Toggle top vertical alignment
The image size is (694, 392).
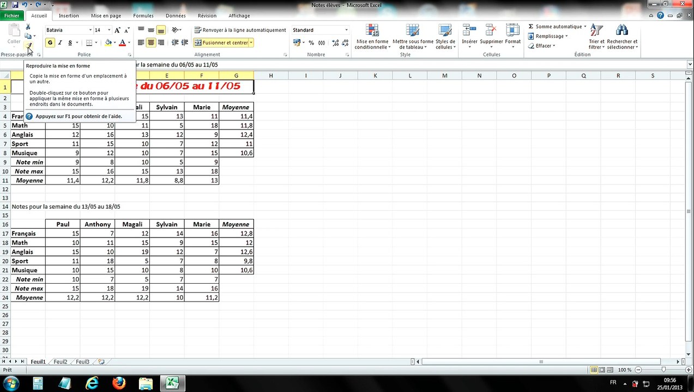coord(141,30)
